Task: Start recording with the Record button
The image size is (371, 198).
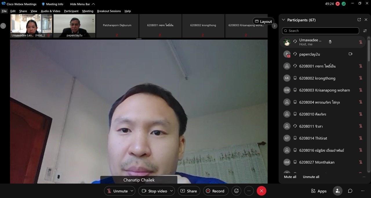Action: click(216, 191)
